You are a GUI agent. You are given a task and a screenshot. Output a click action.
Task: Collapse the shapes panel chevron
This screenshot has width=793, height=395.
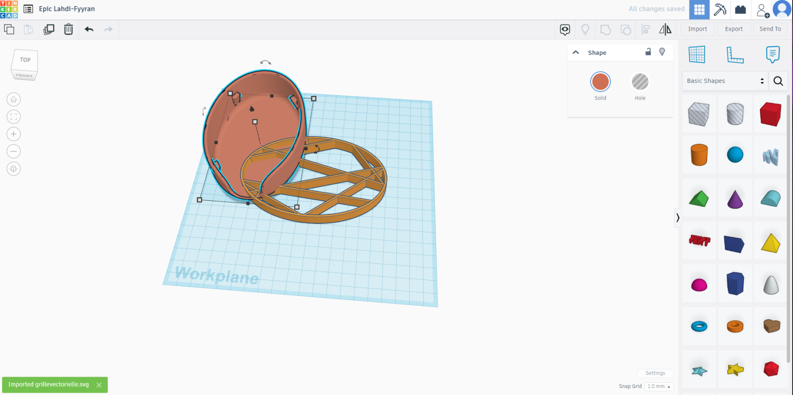[678, 218]
